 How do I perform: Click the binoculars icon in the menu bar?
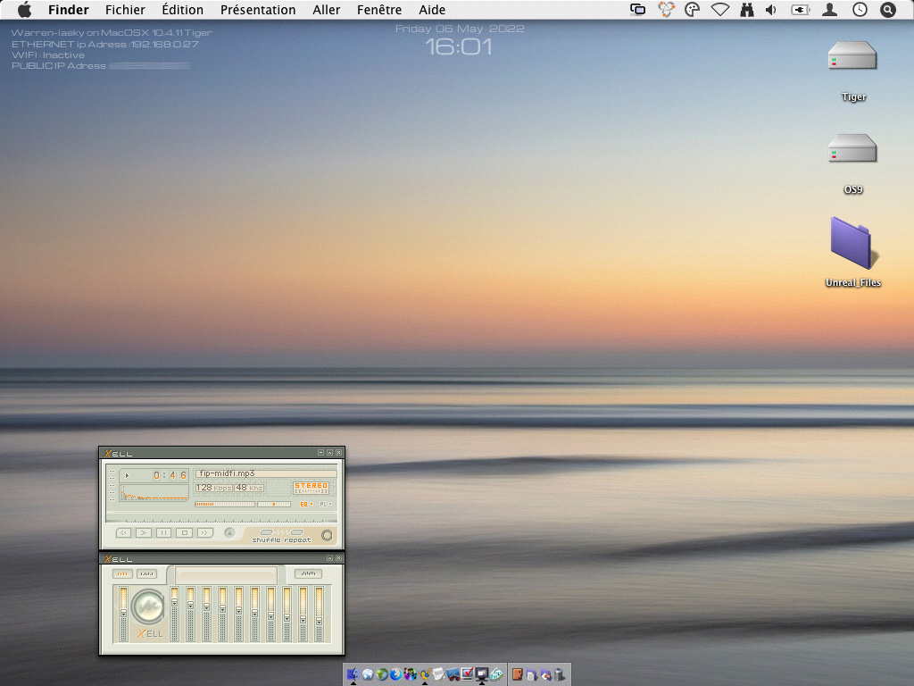[746, 10]
